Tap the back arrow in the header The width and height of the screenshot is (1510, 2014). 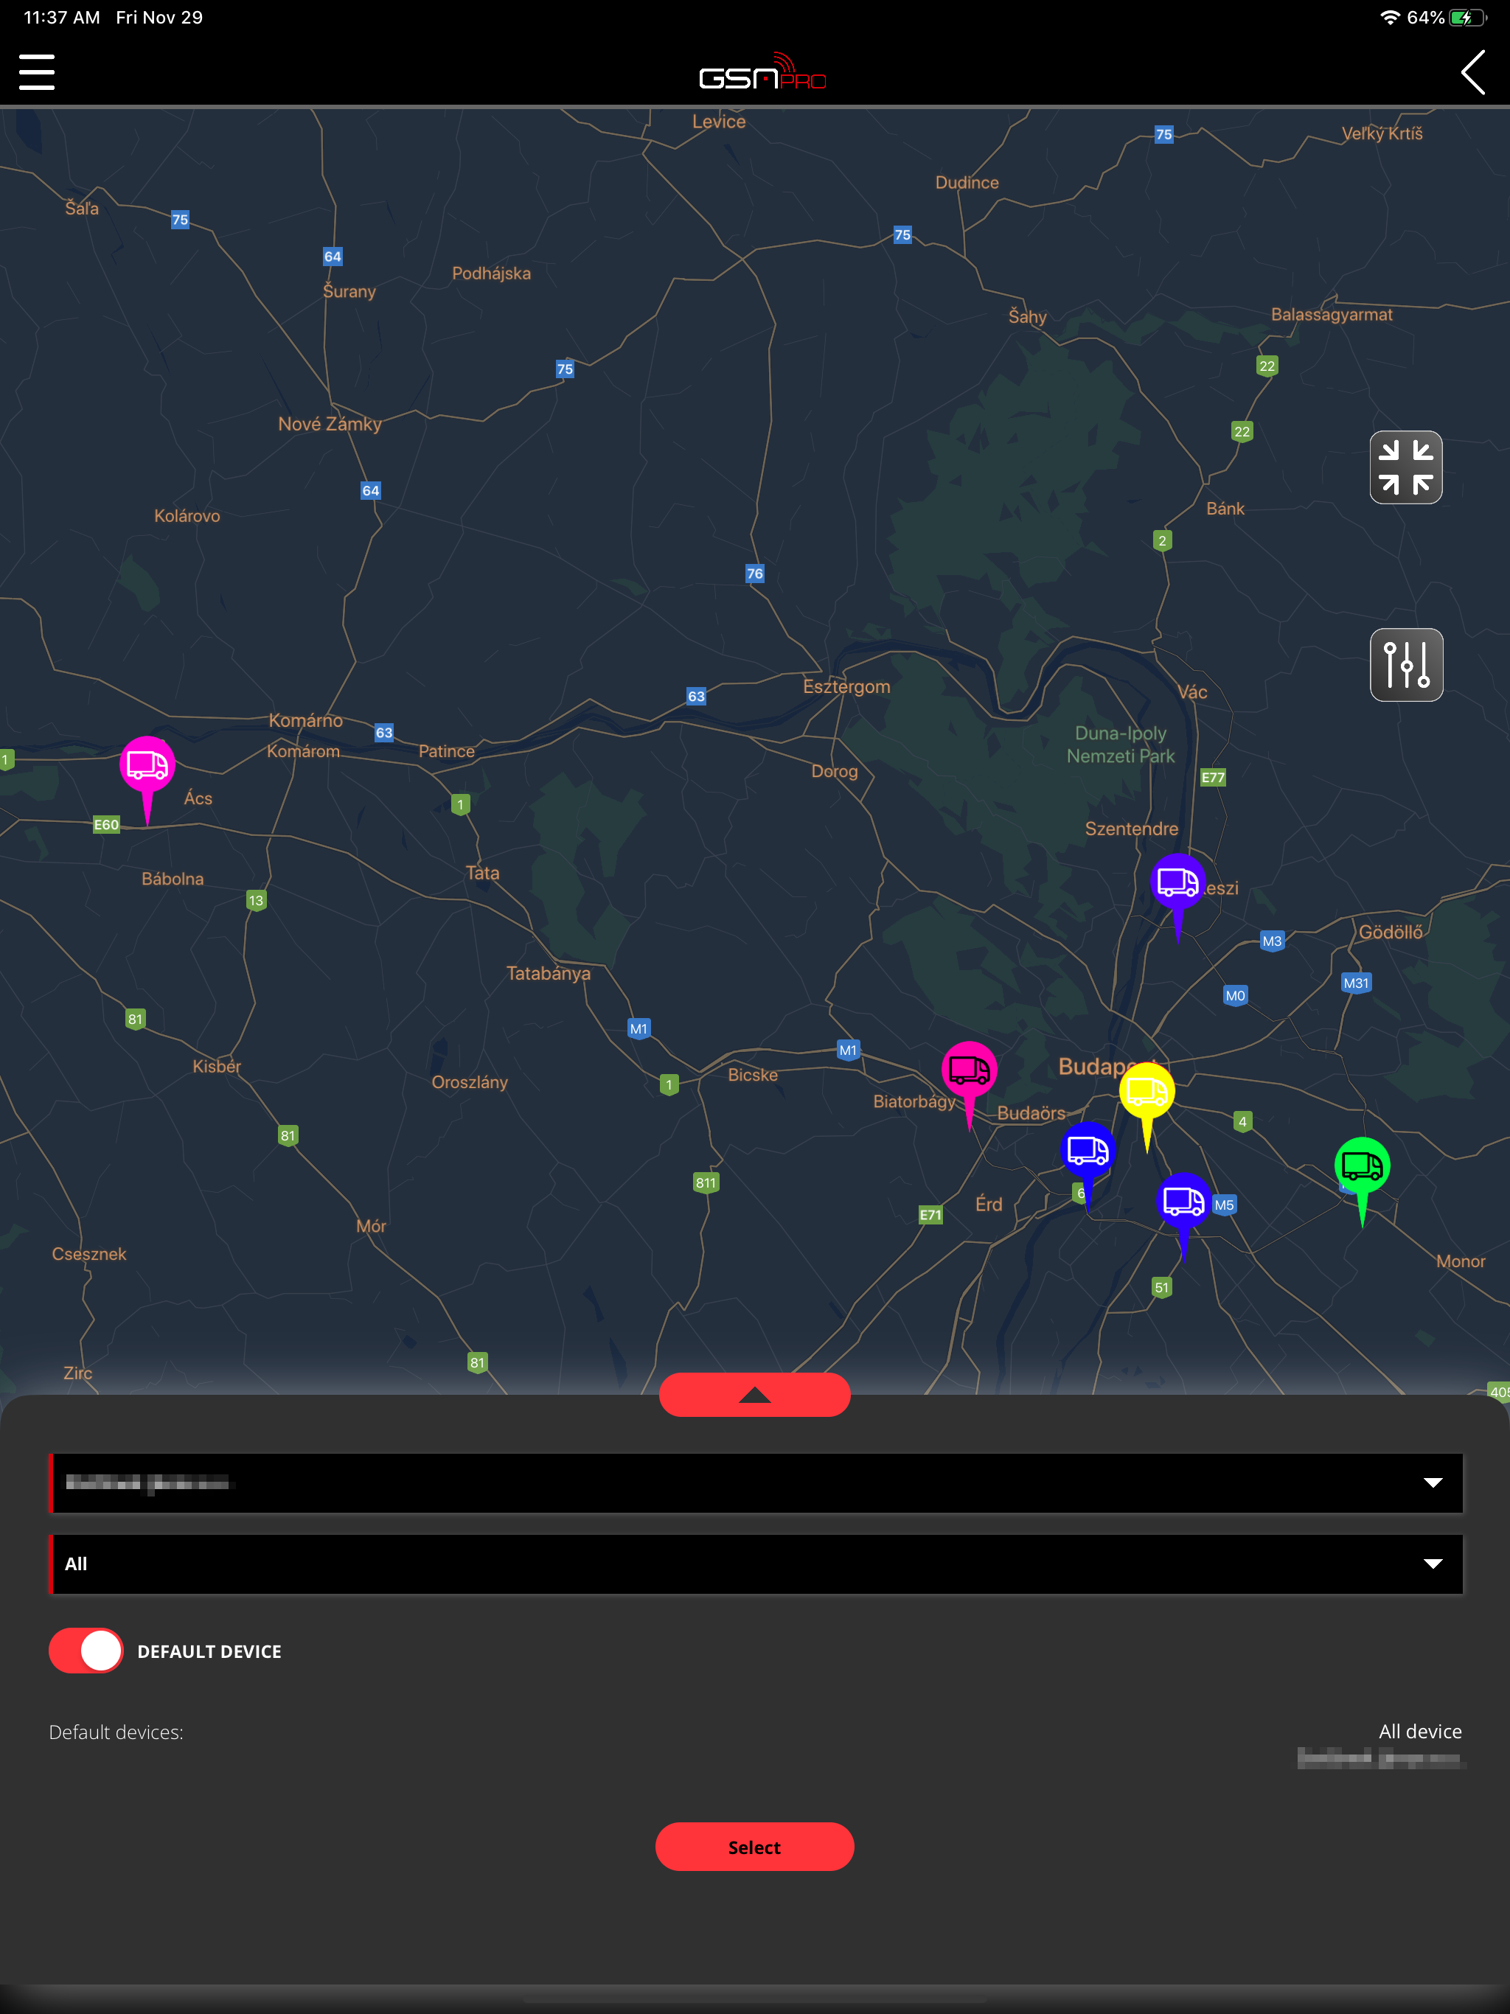pyautogui.click(x=1472, y=72)
